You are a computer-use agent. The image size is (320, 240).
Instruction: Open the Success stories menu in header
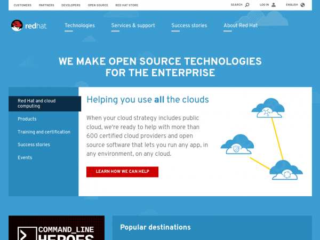tap(189, 26)
